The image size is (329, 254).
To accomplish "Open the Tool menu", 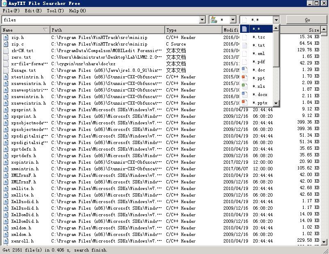I will coord(55,11).
